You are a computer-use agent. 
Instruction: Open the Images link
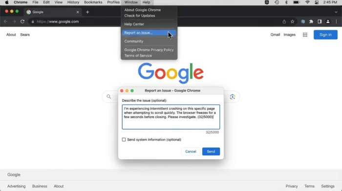(289, 35)
